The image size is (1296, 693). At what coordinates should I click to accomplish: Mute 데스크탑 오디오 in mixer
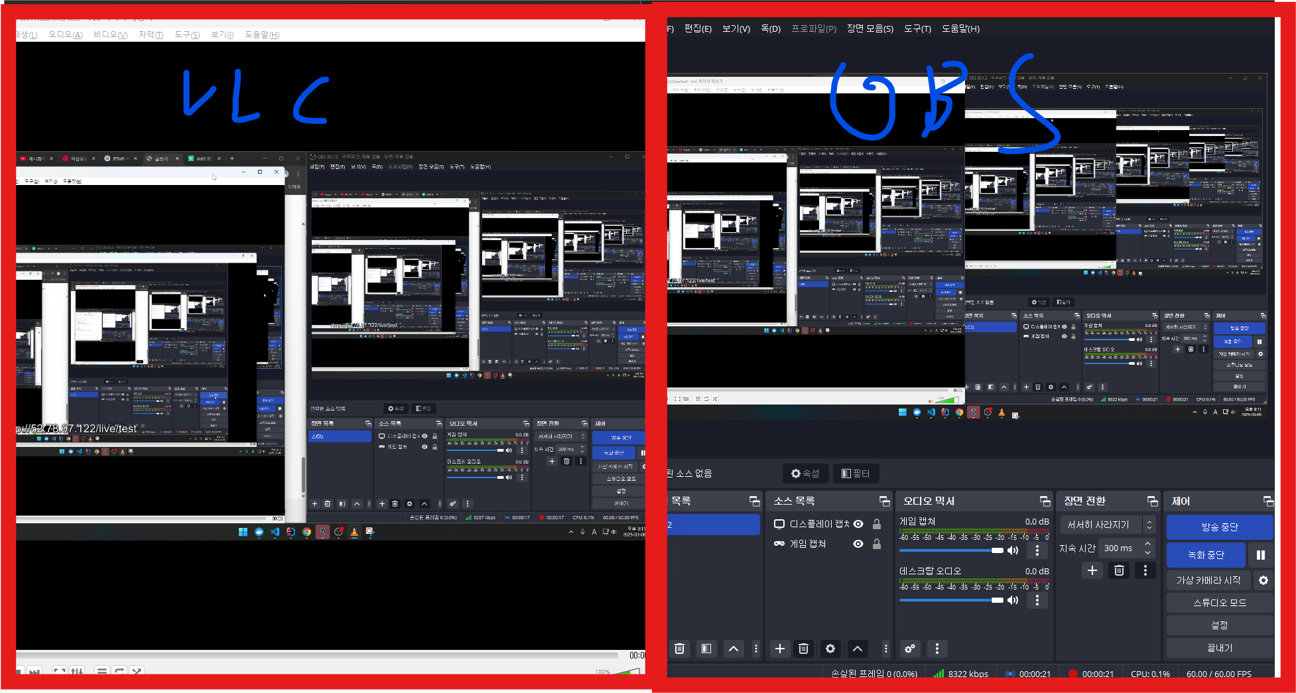pos(1013,600)
